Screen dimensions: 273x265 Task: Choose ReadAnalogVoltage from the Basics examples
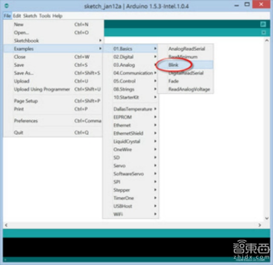coord(189,89)
